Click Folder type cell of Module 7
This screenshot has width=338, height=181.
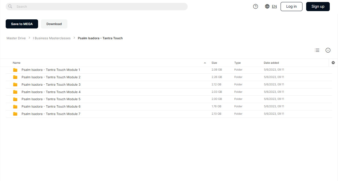click(238, 114)
